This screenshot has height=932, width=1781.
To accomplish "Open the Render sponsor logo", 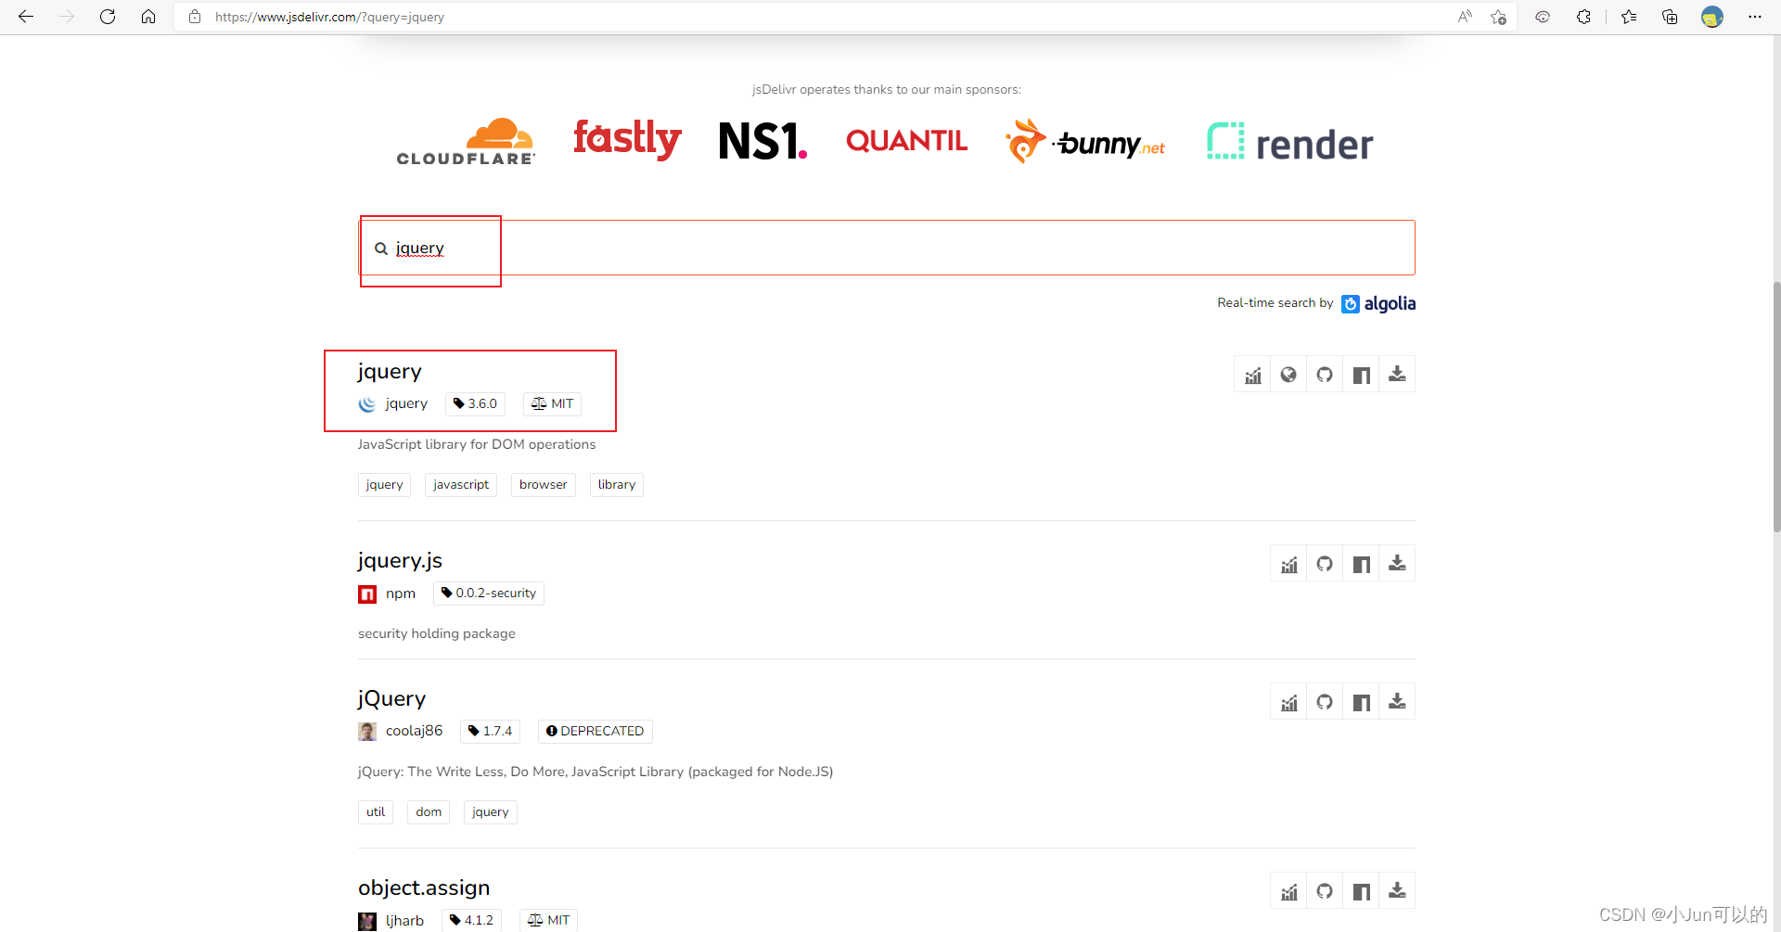I will tap(1289, 142).
